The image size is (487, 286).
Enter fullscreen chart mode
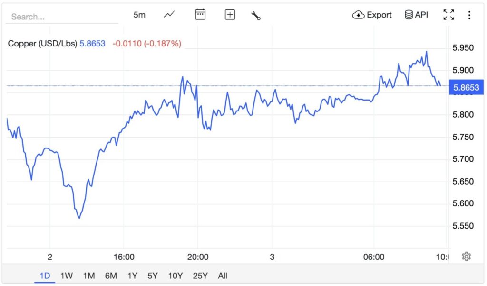pyautogui.click(x=448, y=15)
